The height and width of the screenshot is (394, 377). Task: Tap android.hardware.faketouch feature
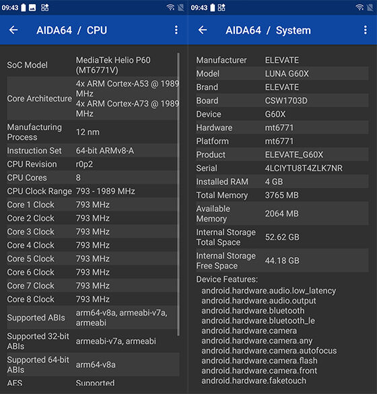pyautogui.click(x=254, y=381)
